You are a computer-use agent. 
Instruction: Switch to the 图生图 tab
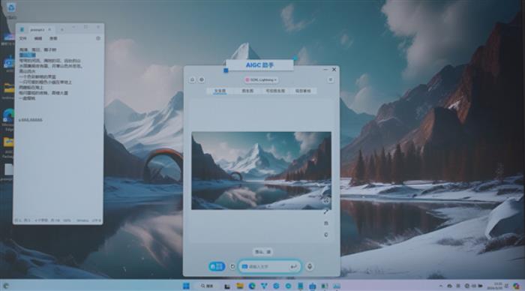[247, 91]
